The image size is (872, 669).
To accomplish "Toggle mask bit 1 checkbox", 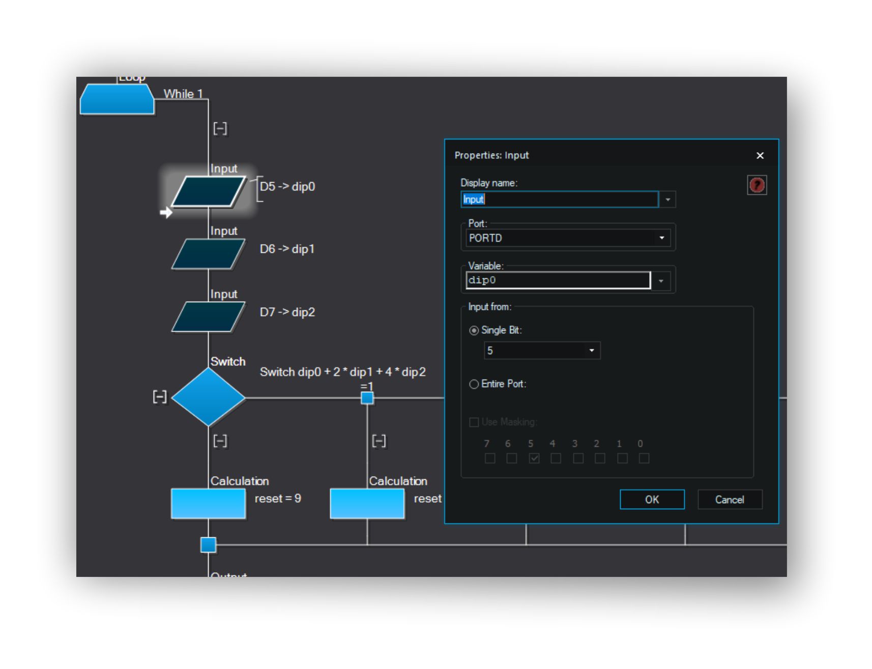I will (x=622, y=458).
